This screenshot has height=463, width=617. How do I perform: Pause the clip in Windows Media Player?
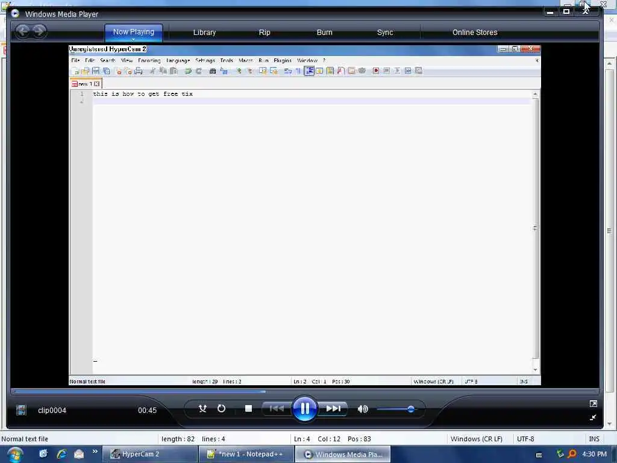[x=304, y=409]
